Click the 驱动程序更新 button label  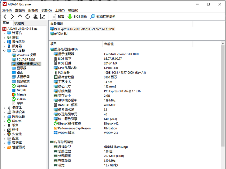click(106, 17)
